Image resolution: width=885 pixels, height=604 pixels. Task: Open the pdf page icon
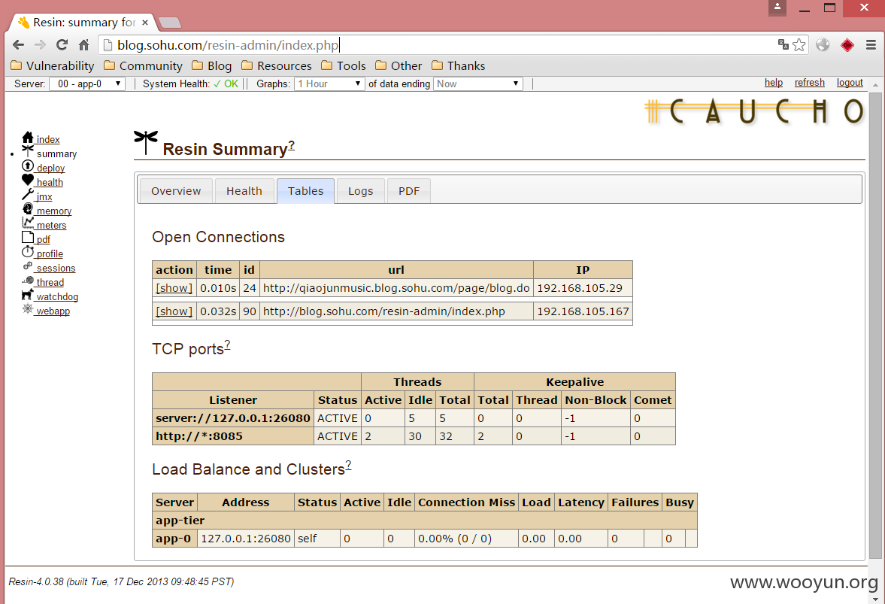click(28, 237)
